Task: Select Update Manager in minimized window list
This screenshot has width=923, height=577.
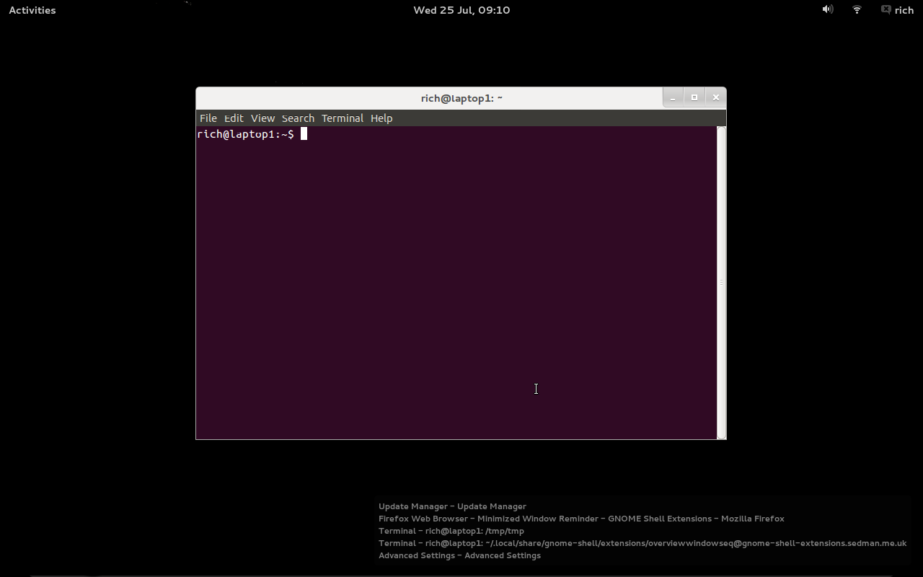Action: click(452, 506)
